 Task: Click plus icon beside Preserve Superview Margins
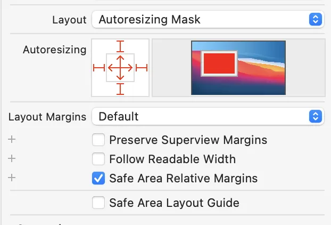[x=12, y=139]
